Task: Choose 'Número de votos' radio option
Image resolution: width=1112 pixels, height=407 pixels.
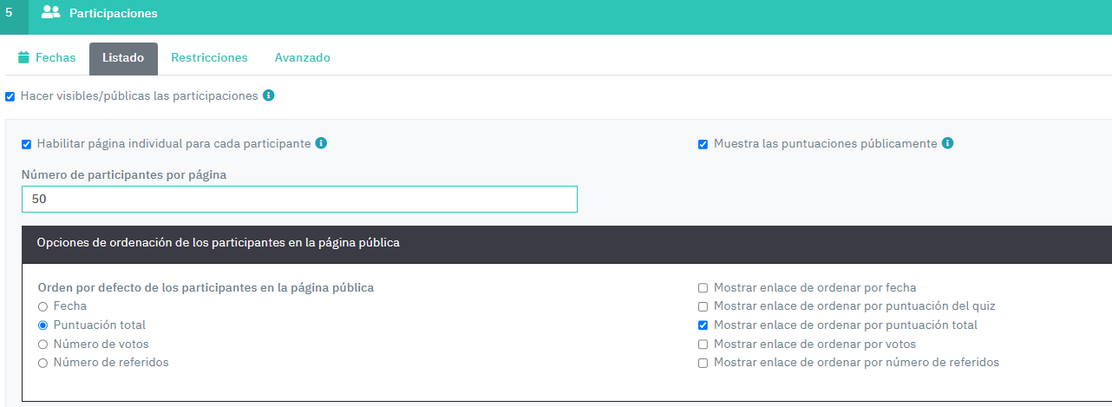Action: coord(43,345)
